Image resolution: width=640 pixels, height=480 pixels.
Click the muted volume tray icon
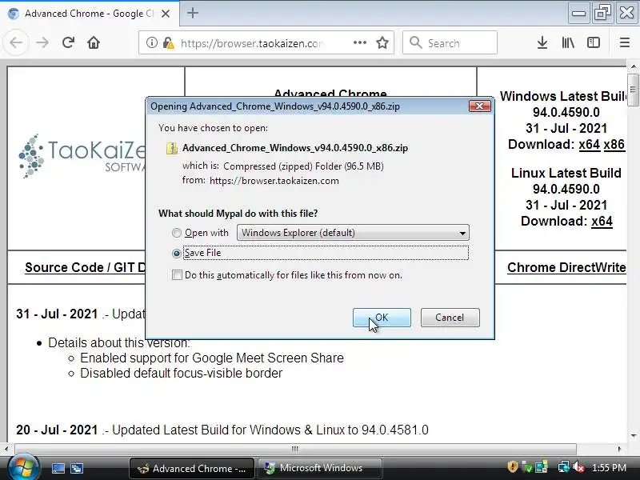(578, 467)
